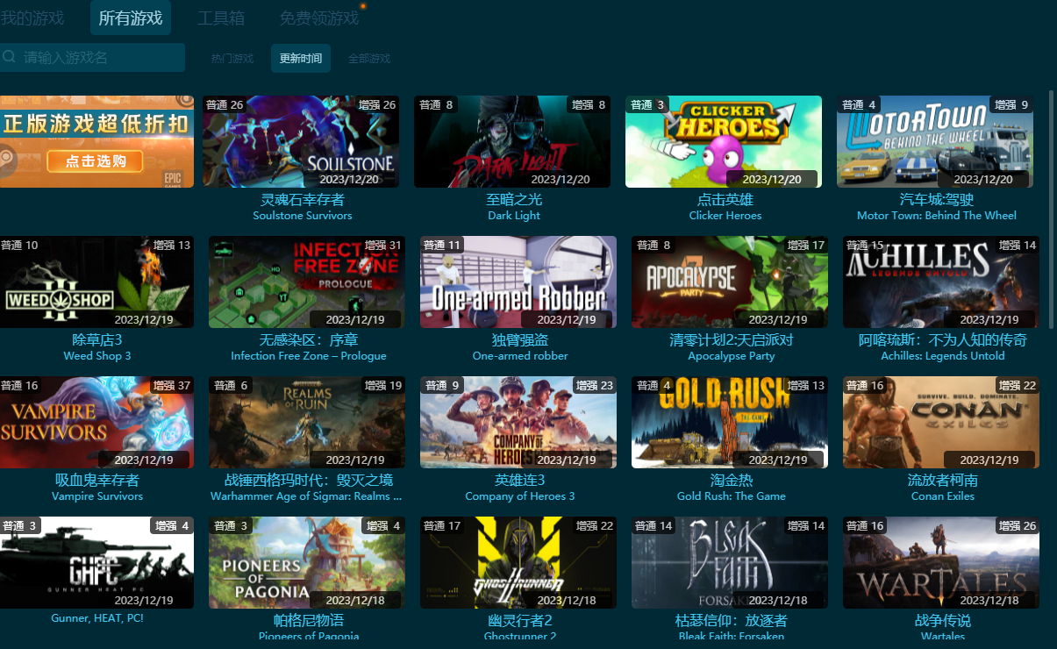1057x649 pixels.
Task: Click the 汽车城:驾驶 title link
Action: (x=937, y=200)
